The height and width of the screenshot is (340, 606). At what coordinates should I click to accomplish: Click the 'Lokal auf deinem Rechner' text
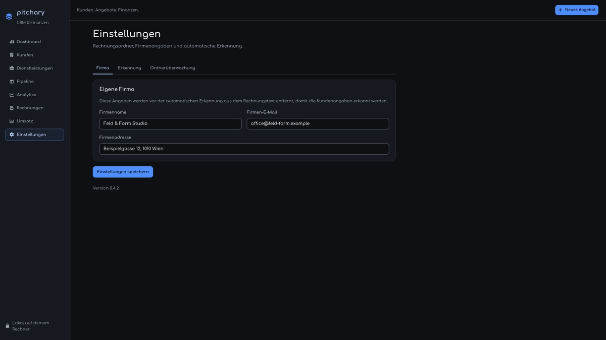31,326
